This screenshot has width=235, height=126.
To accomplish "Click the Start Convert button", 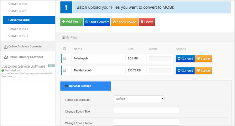I will pyautogui.click(x=97, y=22).
